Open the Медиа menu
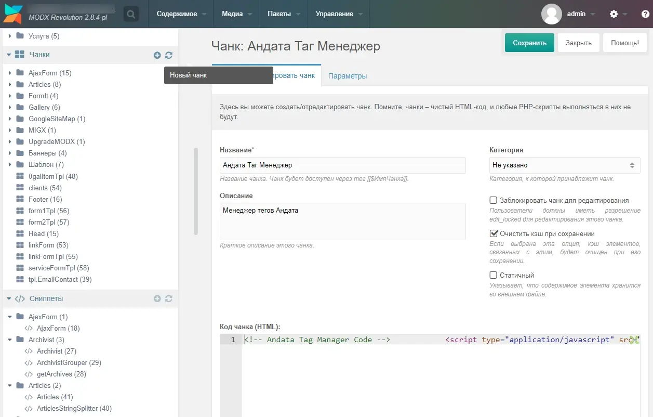Screen dimensions: 653x417 [236, 14]
